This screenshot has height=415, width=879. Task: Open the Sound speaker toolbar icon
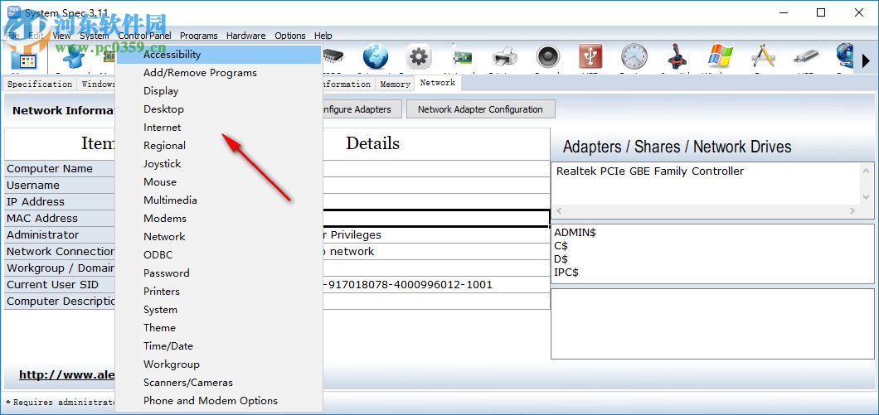(x=547, y=57)
